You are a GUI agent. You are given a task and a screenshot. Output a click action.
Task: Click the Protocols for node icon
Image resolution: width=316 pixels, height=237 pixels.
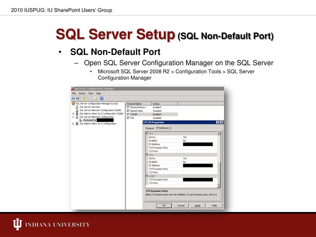coord(81,120)
